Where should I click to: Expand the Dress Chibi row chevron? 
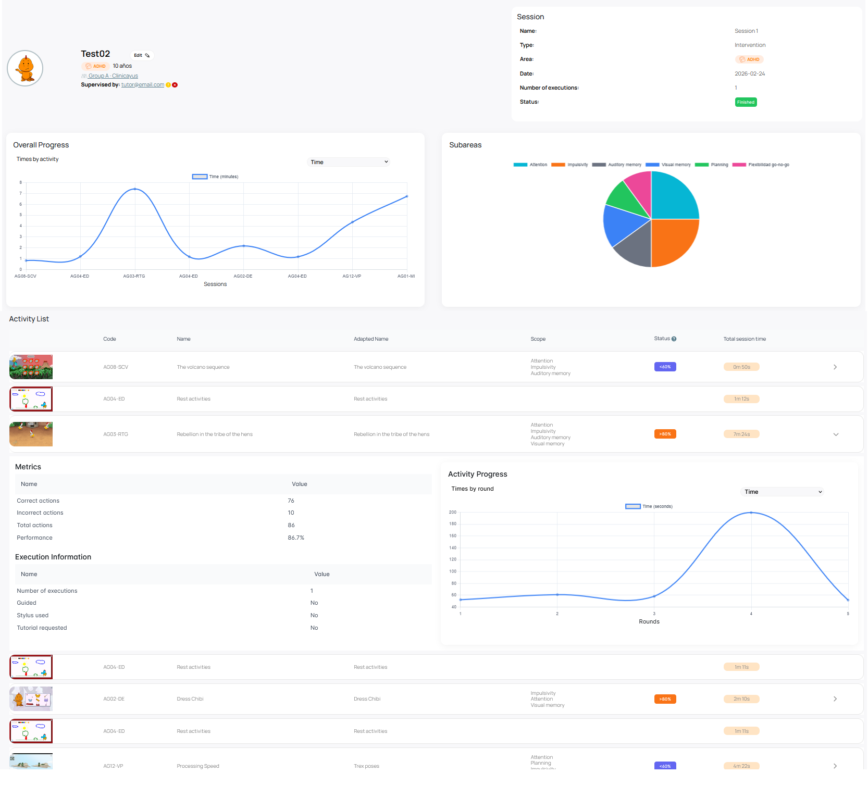pos(835,699)
